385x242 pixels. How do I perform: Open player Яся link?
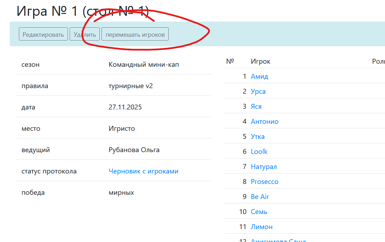(x=256, y=106)
